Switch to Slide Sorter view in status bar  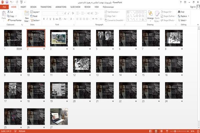(x=156, y=131)
